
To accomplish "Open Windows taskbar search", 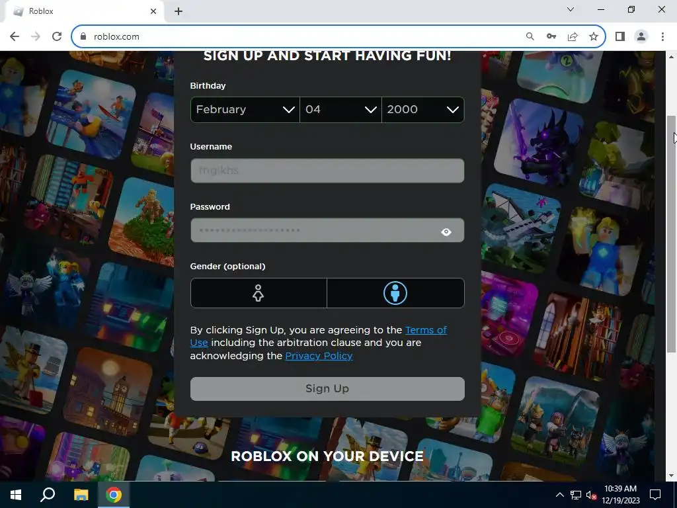I will 48,495.
